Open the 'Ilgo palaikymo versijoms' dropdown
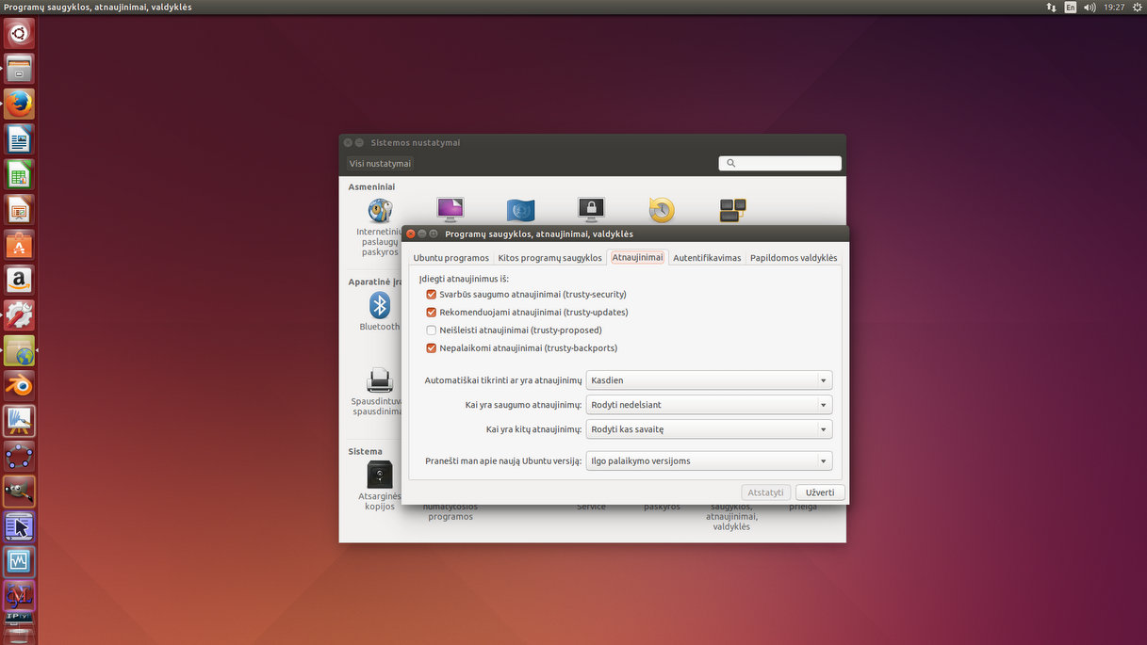 point(709,461)
